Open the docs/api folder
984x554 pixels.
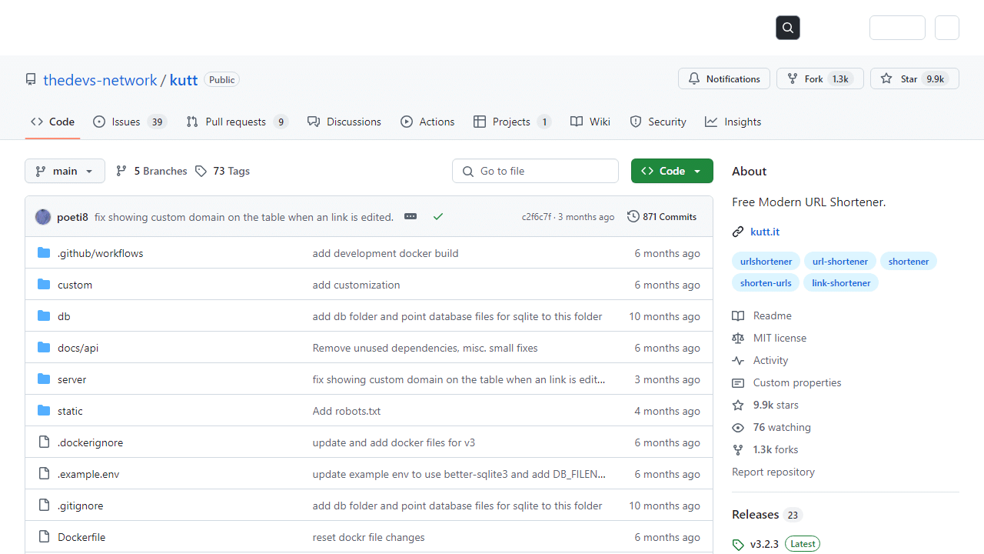78,348
